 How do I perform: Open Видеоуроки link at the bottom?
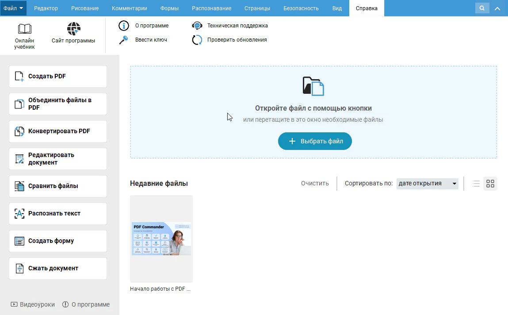(x=33, y=304)
